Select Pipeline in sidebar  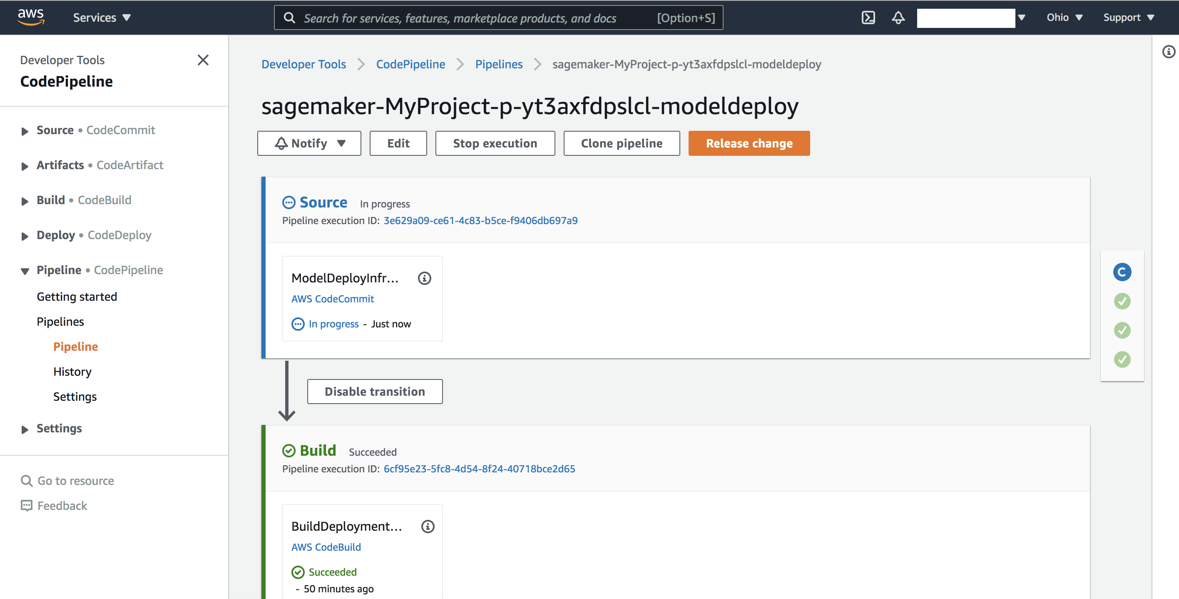click(x=75, y=346)
